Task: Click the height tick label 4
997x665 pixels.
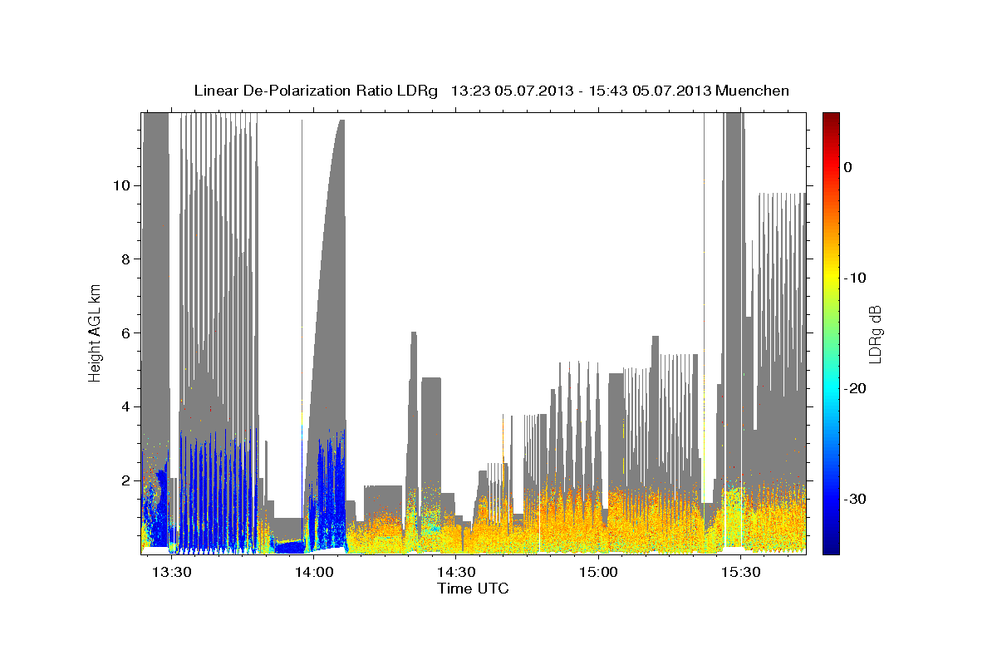Action: pyautogui.click(x=125, y=406)
